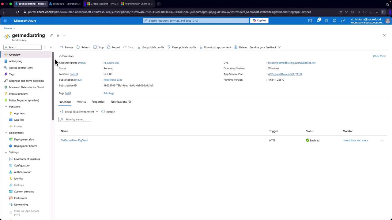Collapse the Functions section in sidebar
The height and width of the screenshot is (220, 392).
pos(6,107)
